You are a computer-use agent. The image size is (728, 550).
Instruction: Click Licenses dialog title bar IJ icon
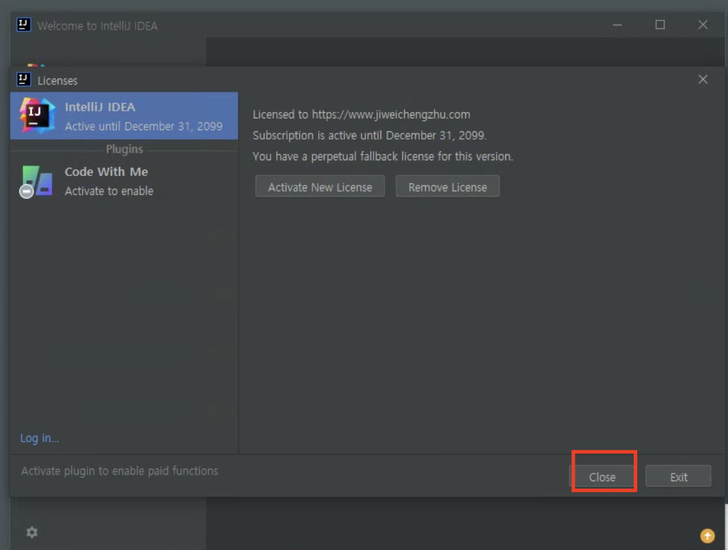(24, 79)
